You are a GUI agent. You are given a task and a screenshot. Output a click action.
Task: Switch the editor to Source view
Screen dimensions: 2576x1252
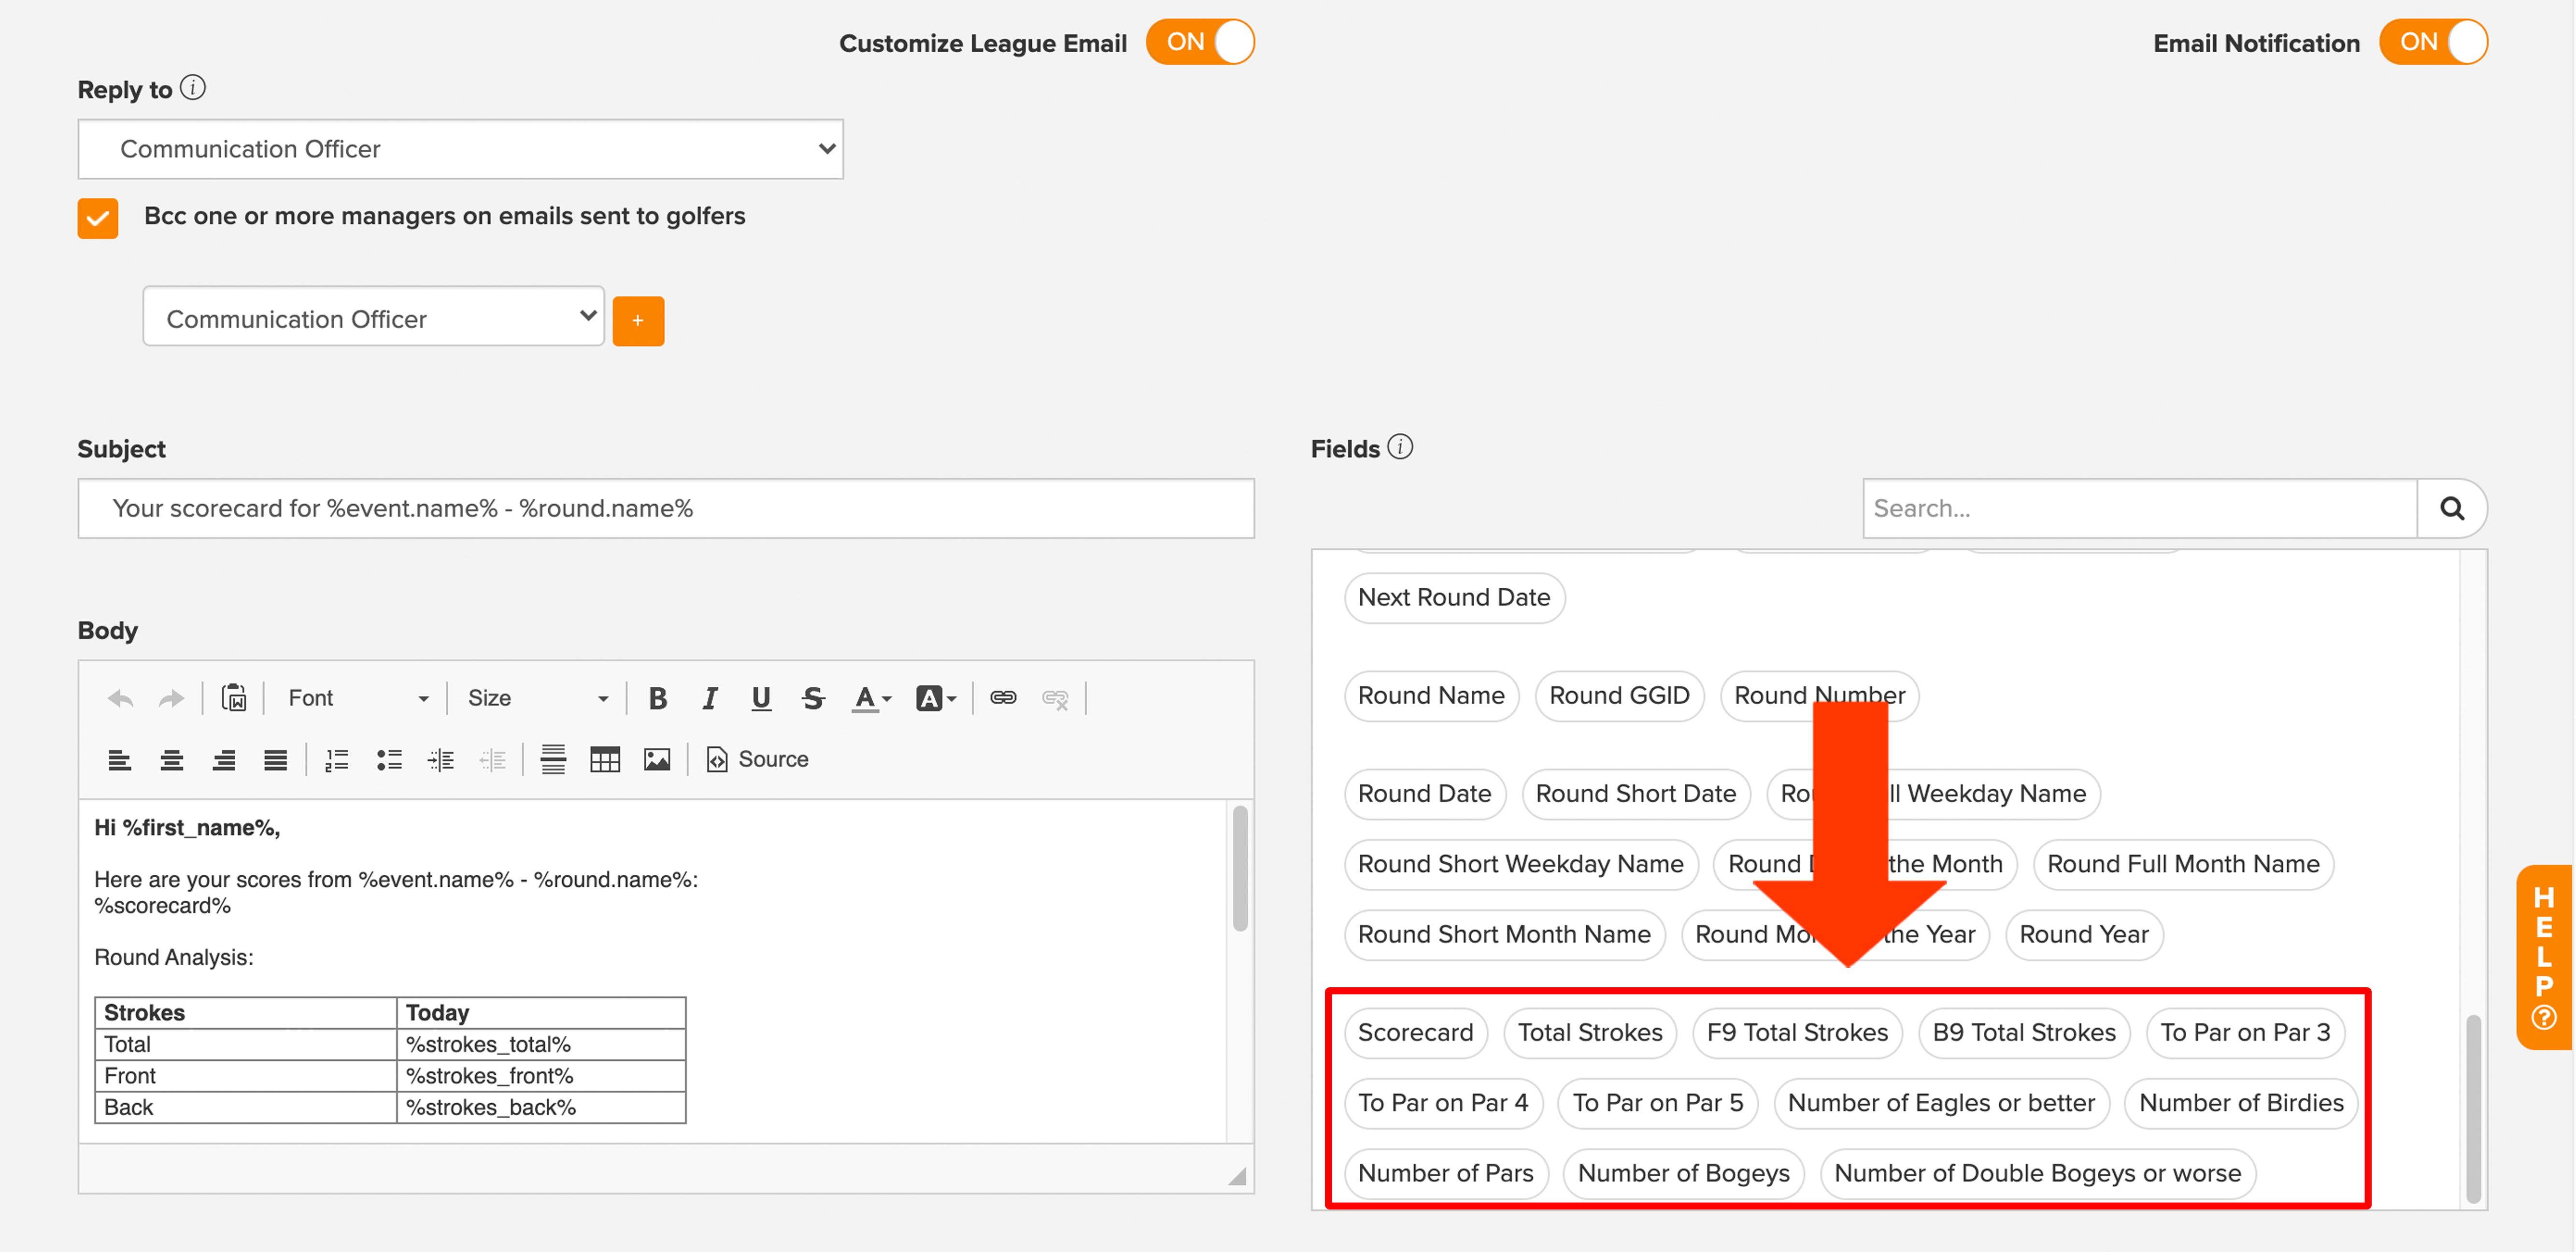pos(757,760)
